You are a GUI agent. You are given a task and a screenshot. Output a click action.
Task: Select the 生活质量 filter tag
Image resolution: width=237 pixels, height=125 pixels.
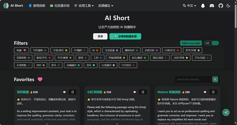pos(111,50)
